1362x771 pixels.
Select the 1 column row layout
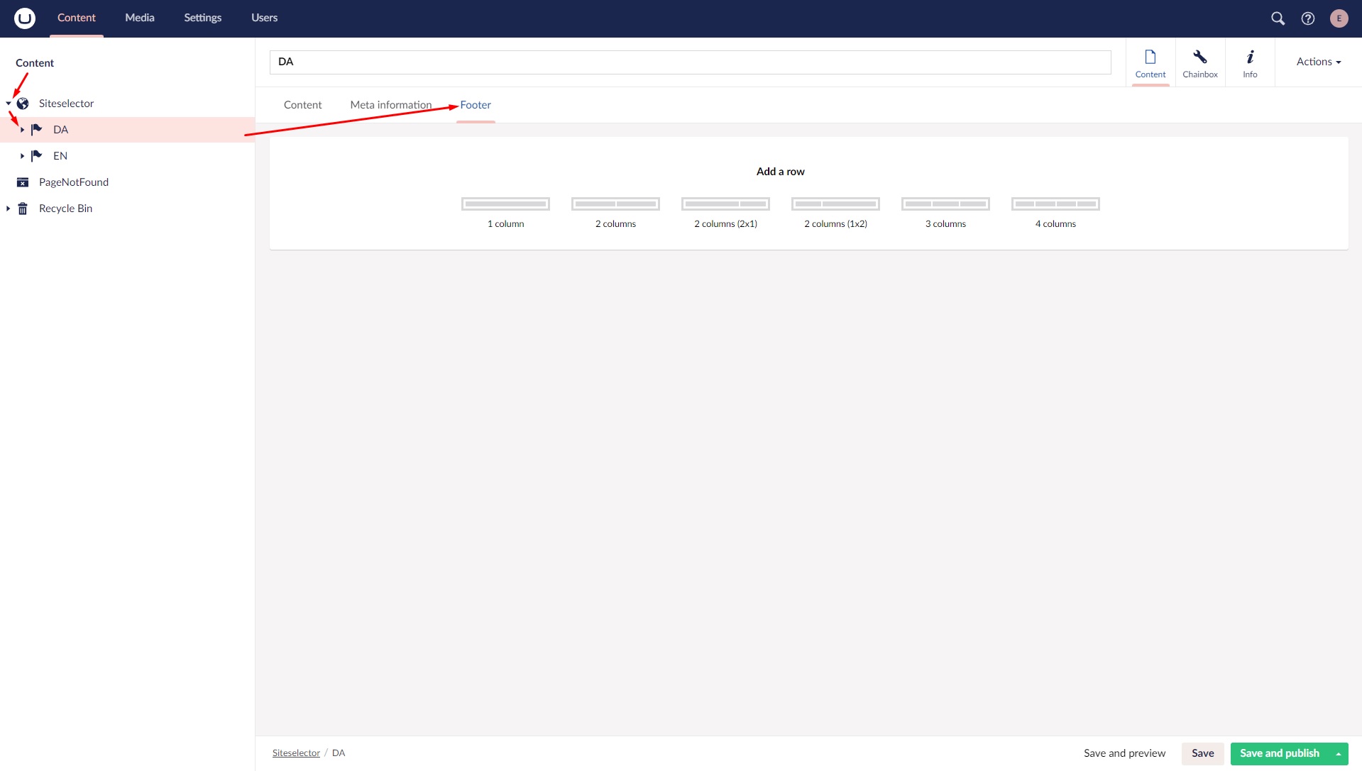point(505,204)
